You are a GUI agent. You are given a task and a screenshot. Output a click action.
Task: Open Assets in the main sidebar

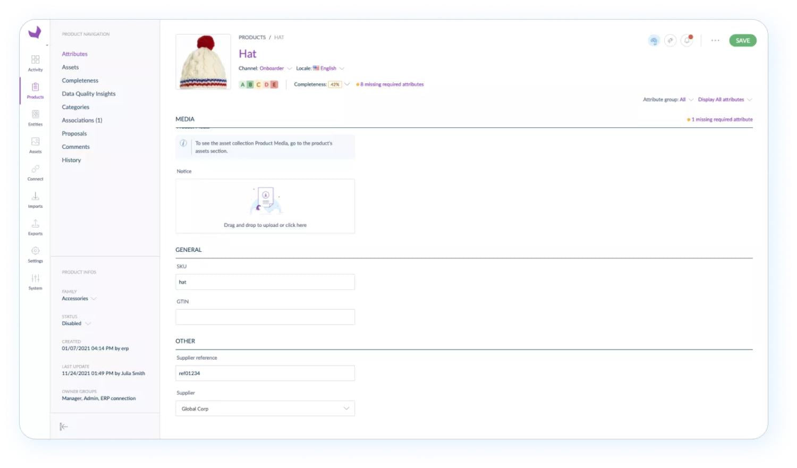tap(35, 145)
